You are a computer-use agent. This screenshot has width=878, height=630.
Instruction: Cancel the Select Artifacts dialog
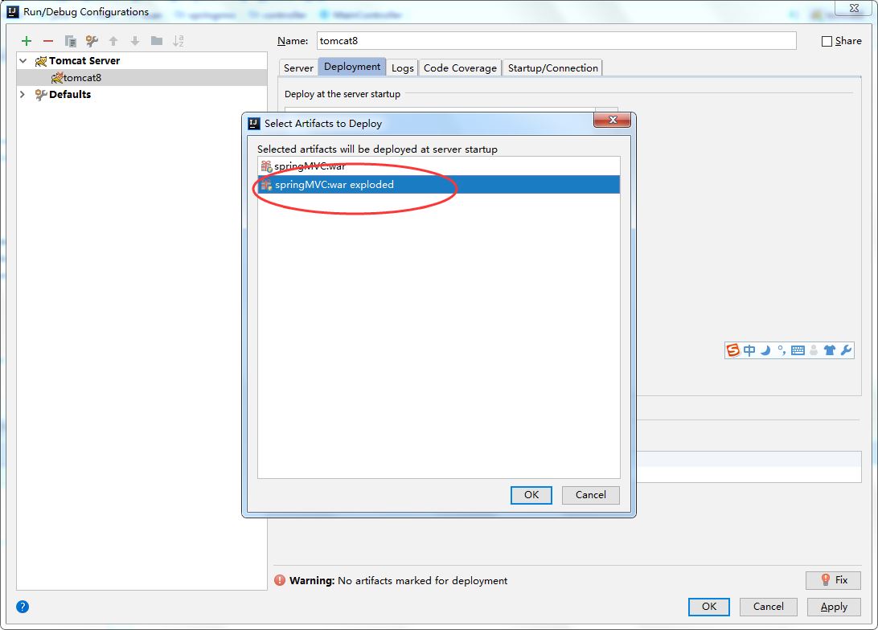[x=591, y=495]
